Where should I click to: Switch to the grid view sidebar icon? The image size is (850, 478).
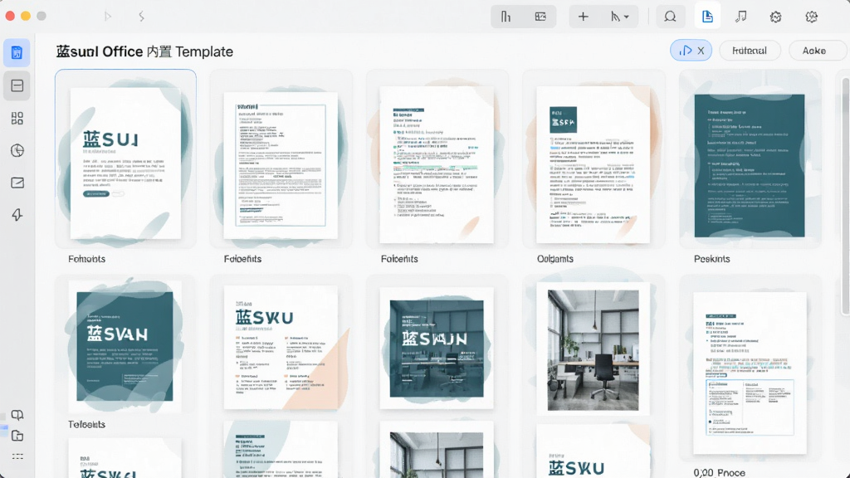[x=17, y=118]
